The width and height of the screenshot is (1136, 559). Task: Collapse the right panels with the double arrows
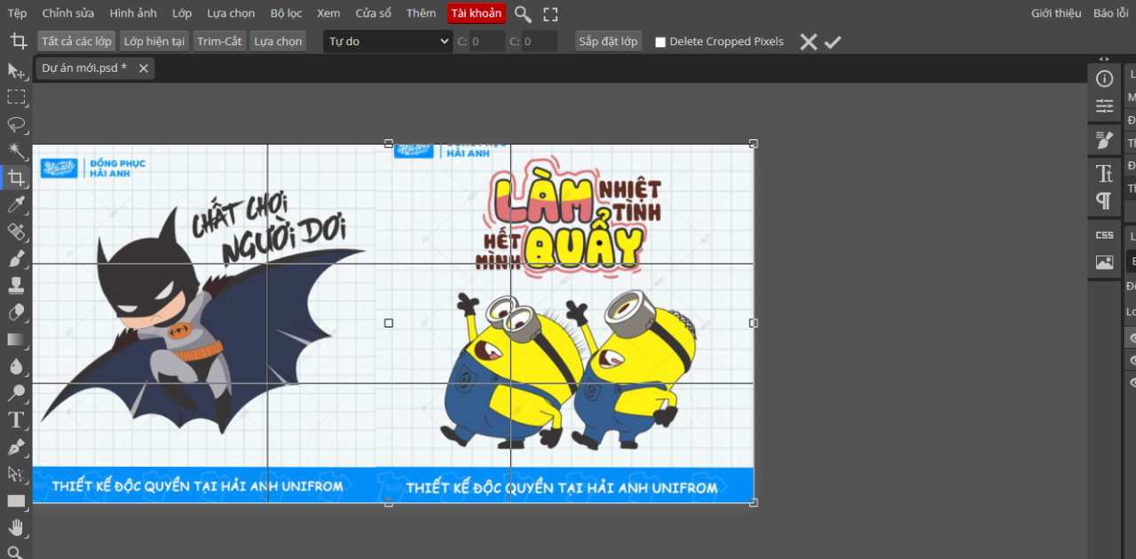click(x=1104, y=59)
